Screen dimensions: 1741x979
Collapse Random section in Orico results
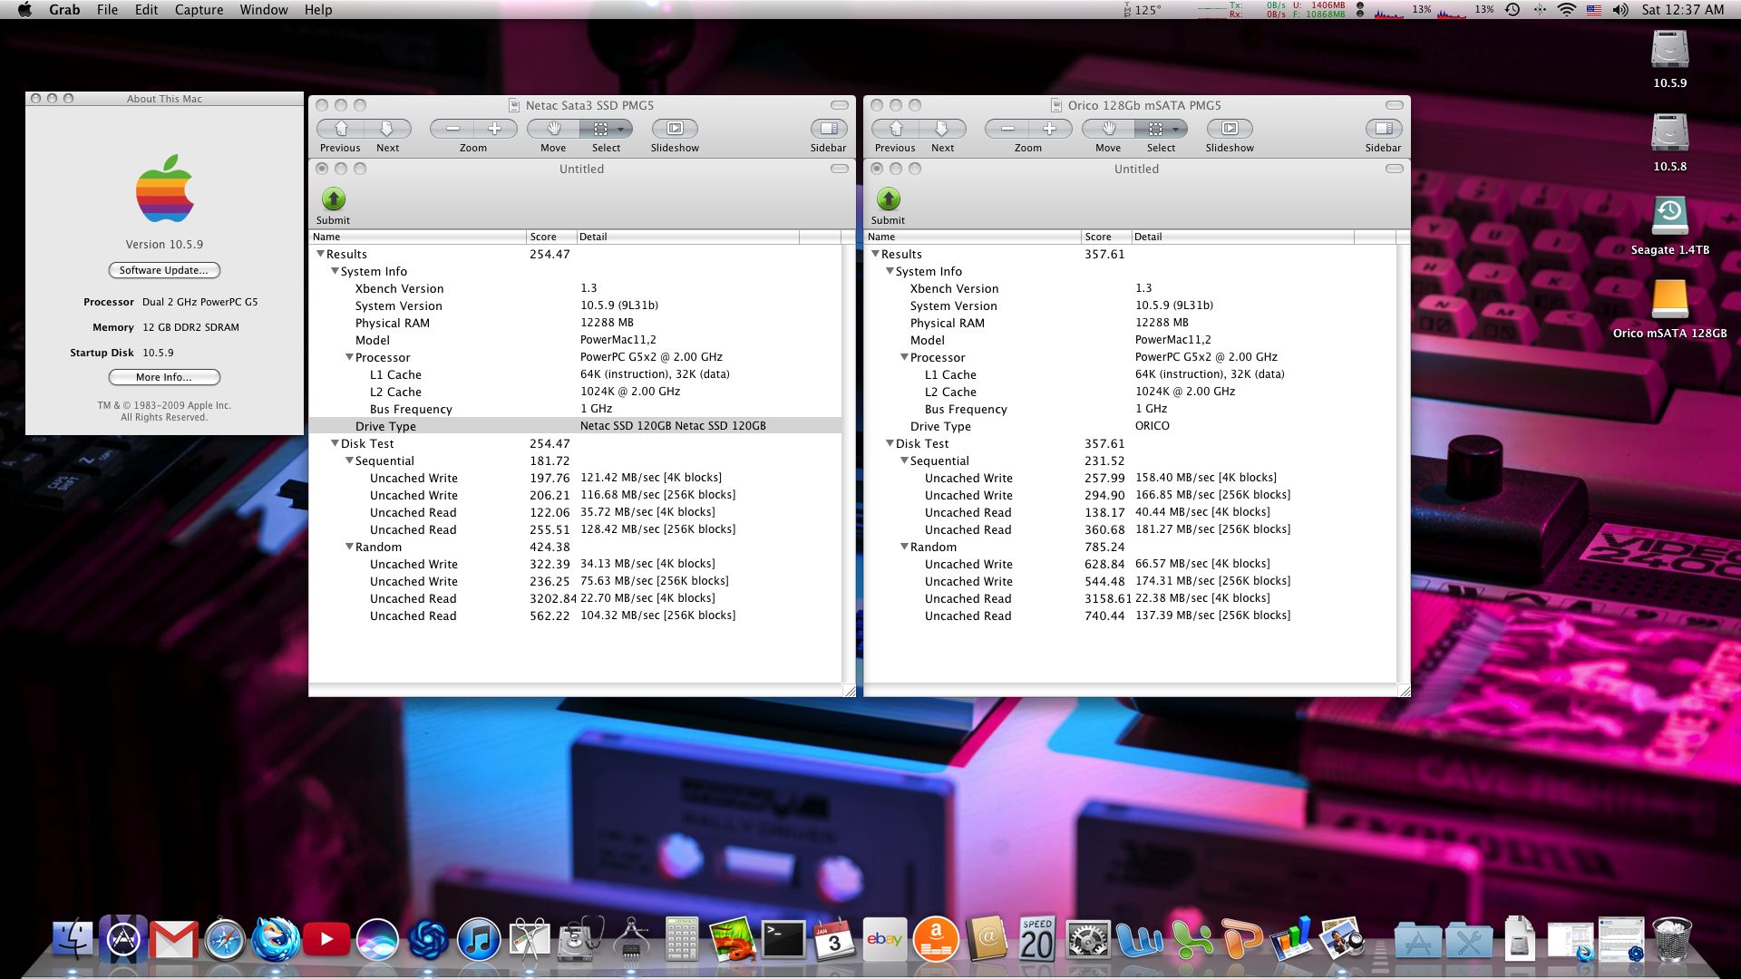(904, 547)
